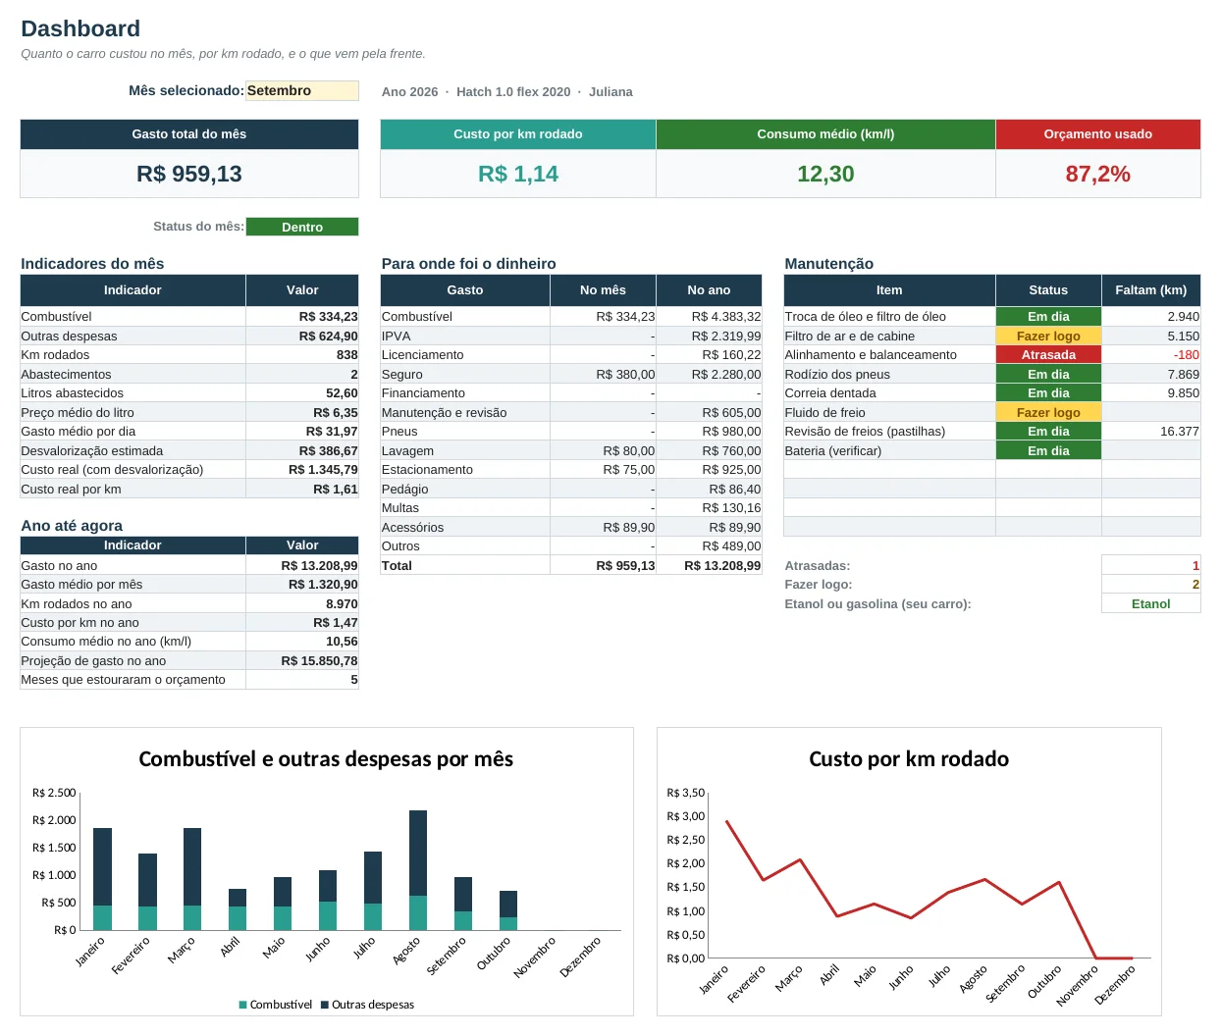The width and height of the screenshot is (1221, 1036).
Task: Click Outros yearly value R$ 489,00
Action: [x=709, y=546]
